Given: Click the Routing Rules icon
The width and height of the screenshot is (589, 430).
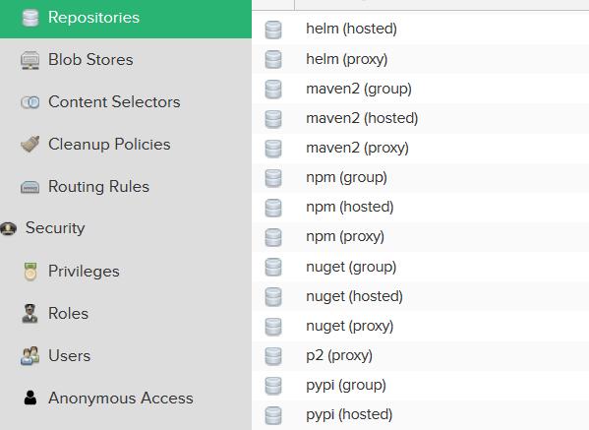Looking at the screenshot, I should 30,187.
